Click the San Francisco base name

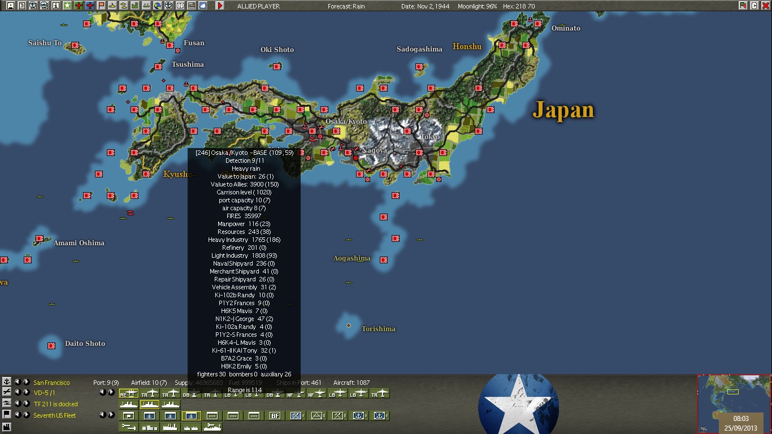(52, 383)
